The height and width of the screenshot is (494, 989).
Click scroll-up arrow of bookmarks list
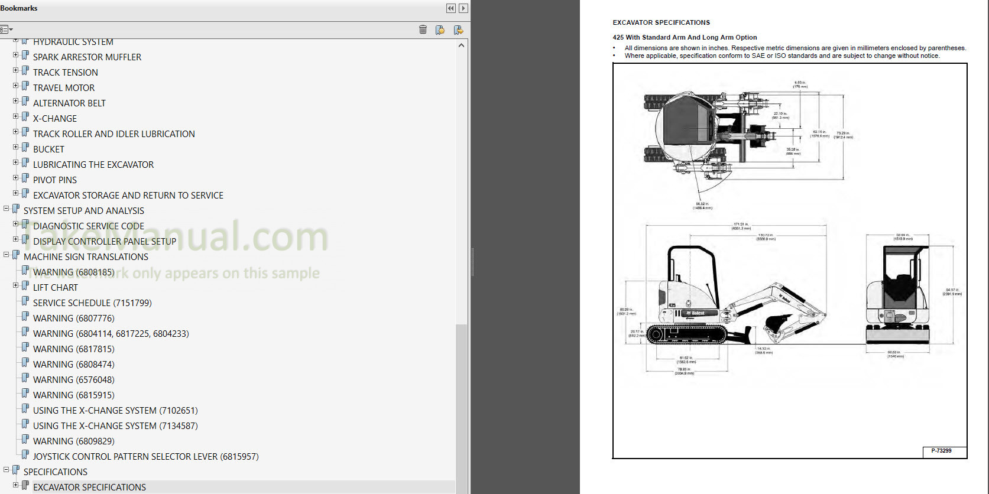pos(461,45)
